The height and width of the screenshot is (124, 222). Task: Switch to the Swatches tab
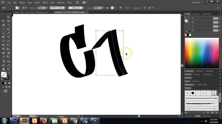[196, 14]
